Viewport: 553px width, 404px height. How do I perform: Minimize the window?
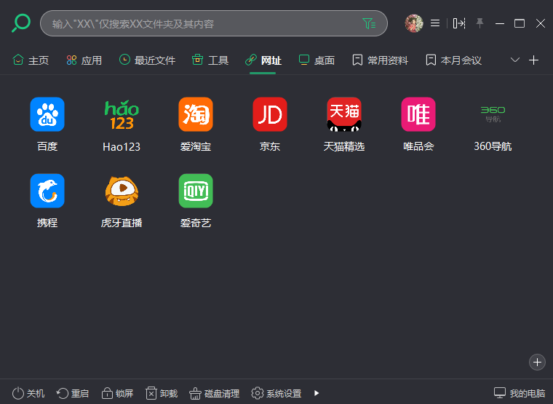point(500,23)
